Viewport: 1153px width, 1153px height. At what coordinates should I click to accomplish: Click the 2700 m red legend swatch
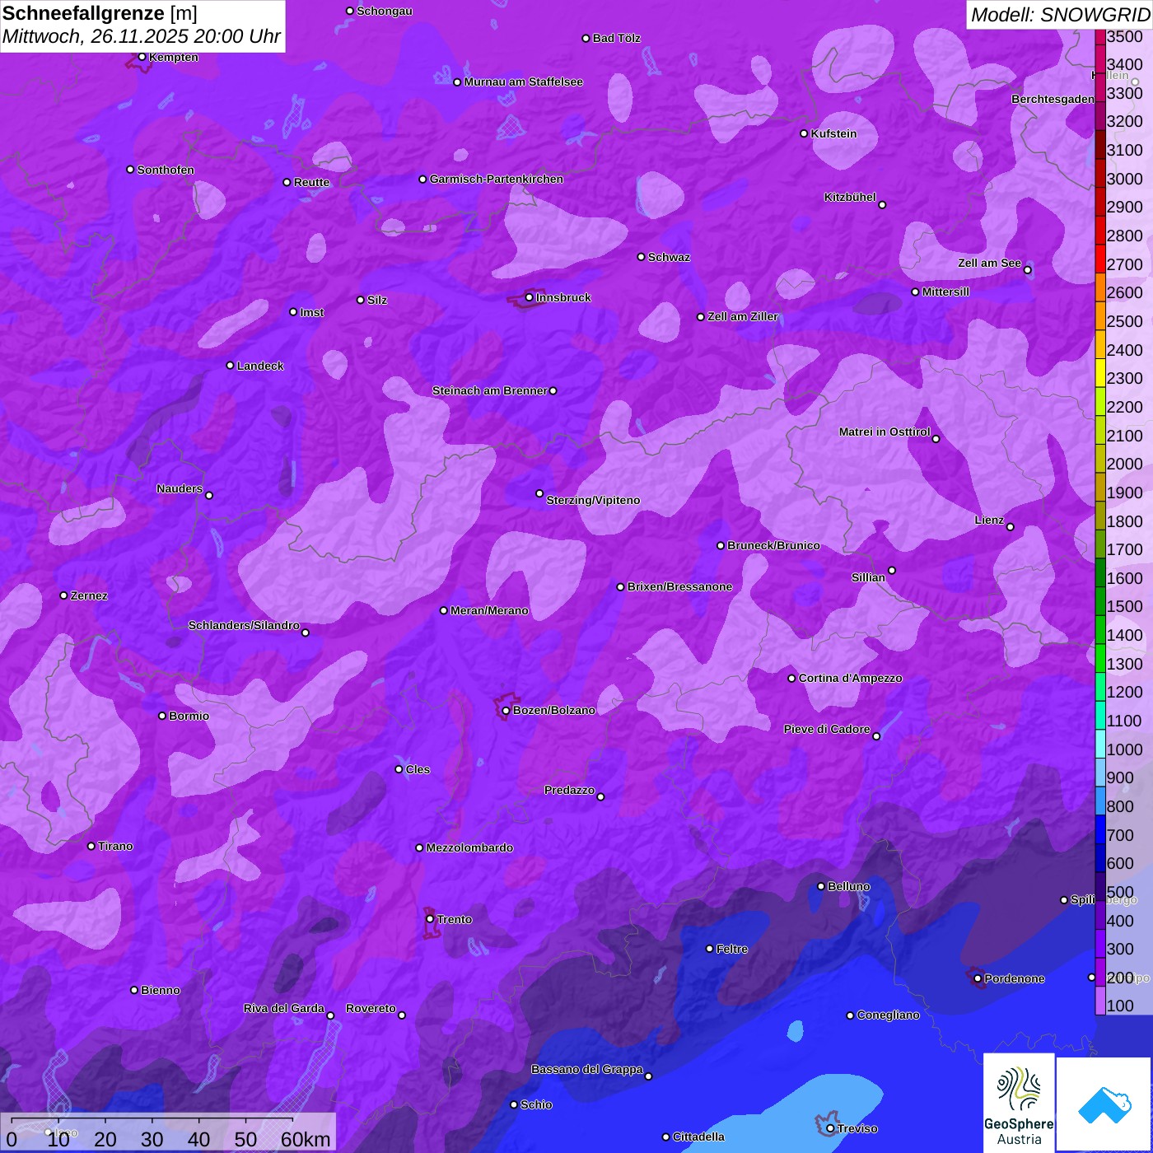1100,258
